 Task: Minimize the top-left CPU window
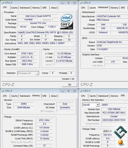pyautogui.click(x=62, y=3)
